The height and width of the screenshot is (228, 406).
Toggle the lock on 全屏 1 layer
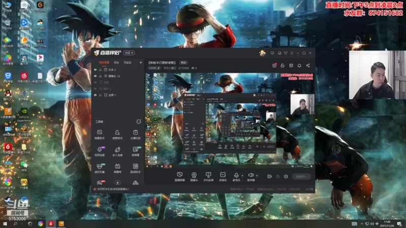(100, 95)
